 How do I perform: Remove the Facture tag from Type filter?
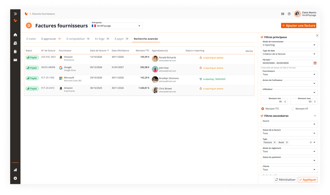[275, 142]
